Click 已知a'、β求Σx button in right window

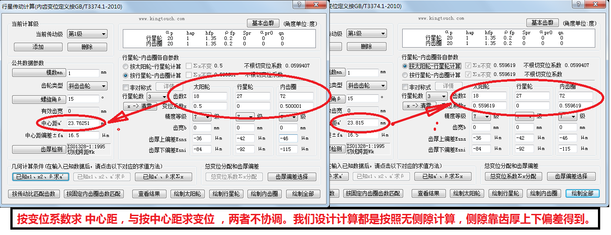click(x=443, y=177)
